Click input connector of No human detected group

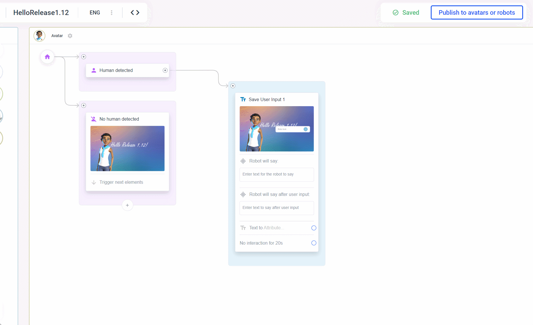pyautogui.click(x=84, y=105)
